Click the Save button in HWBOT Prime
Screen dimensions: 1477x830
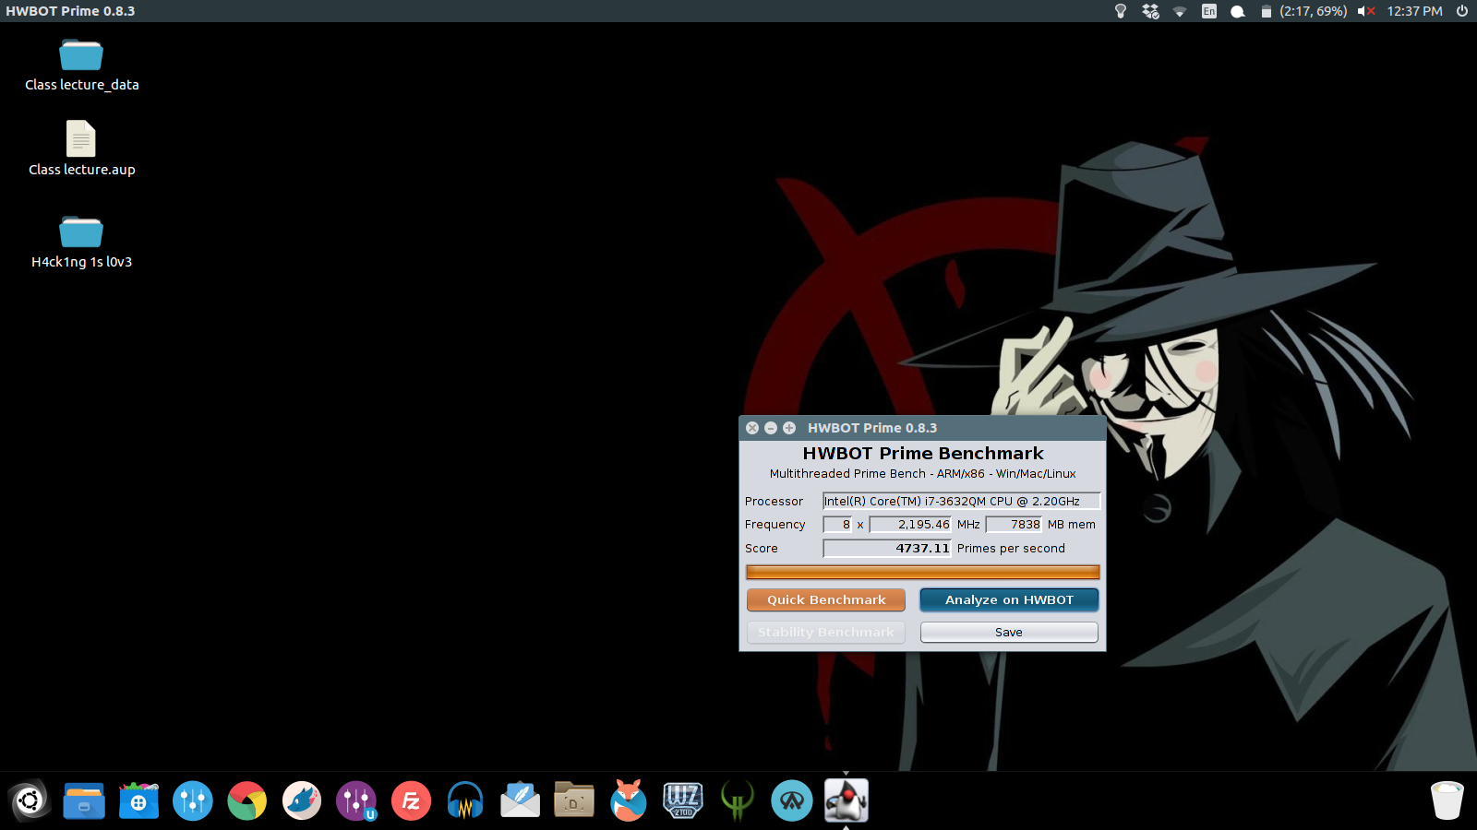[x=1009, y=632]
